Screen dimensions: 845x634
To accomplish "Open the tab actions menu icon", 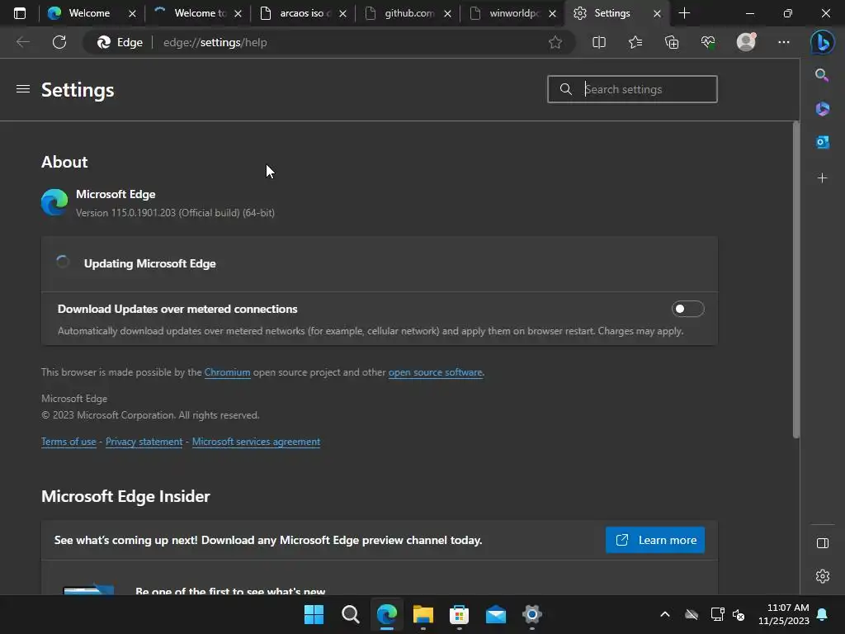I will click(20, 13).
